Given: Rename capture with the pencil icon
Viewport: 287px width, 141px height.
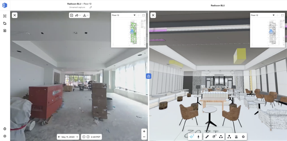Looking at the screenshot, I should pos(91,7).
